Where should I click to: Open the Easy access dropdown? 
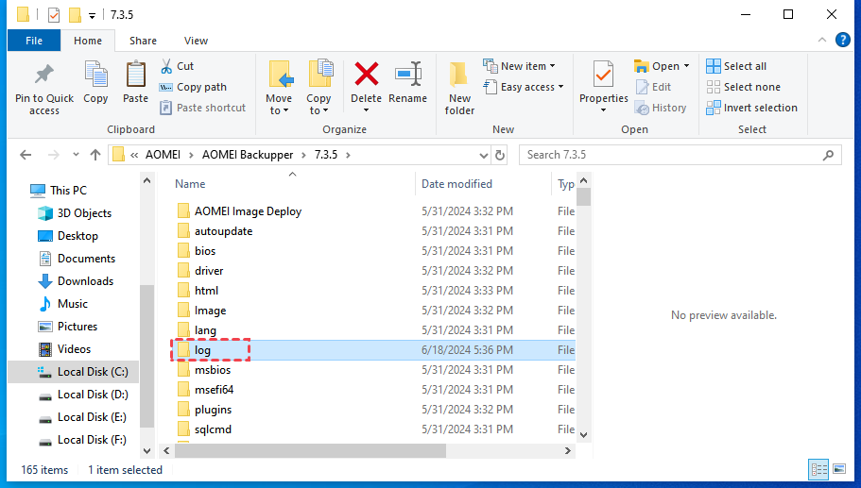pyautogui.click(x=524, y=87)
